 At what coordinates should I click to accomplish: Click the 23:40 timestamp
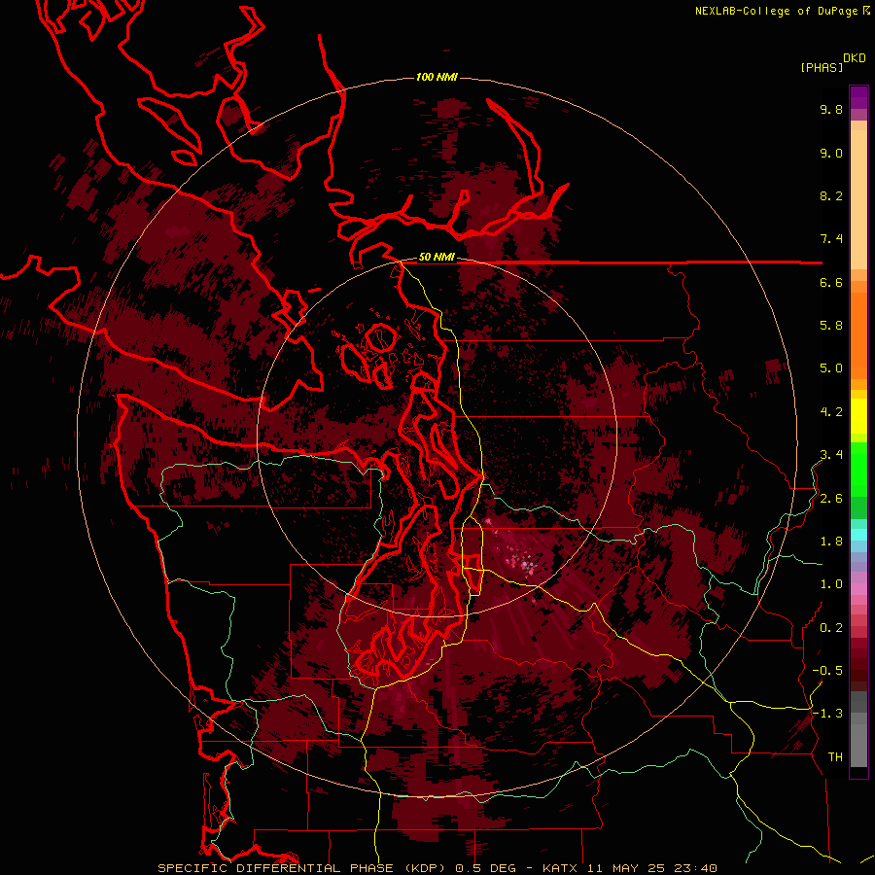695,868
